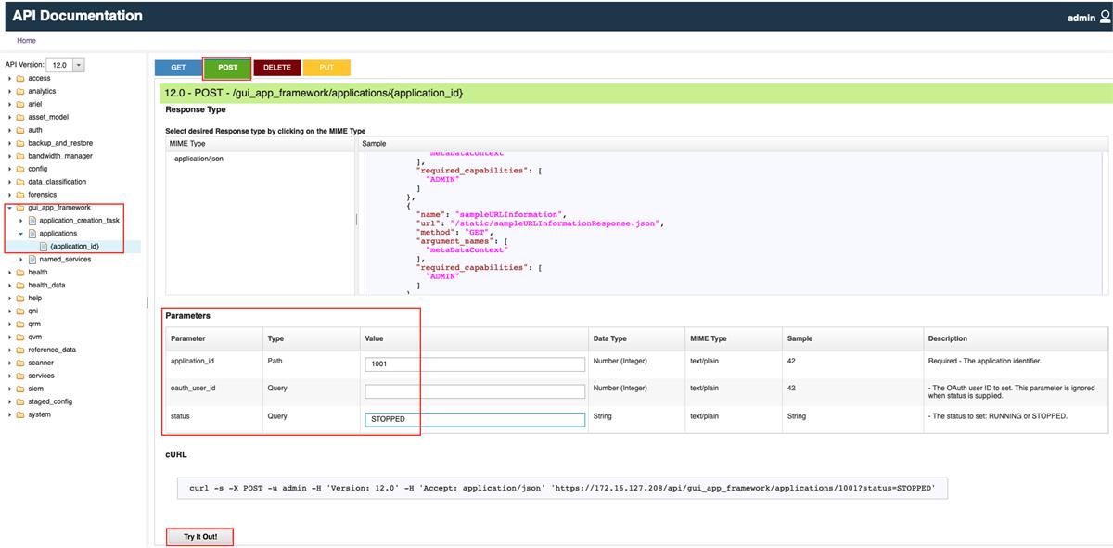The width and height of the screenshot is (1113, 548).
Task: Open the Home breadcrumb link
Action: 25,40
